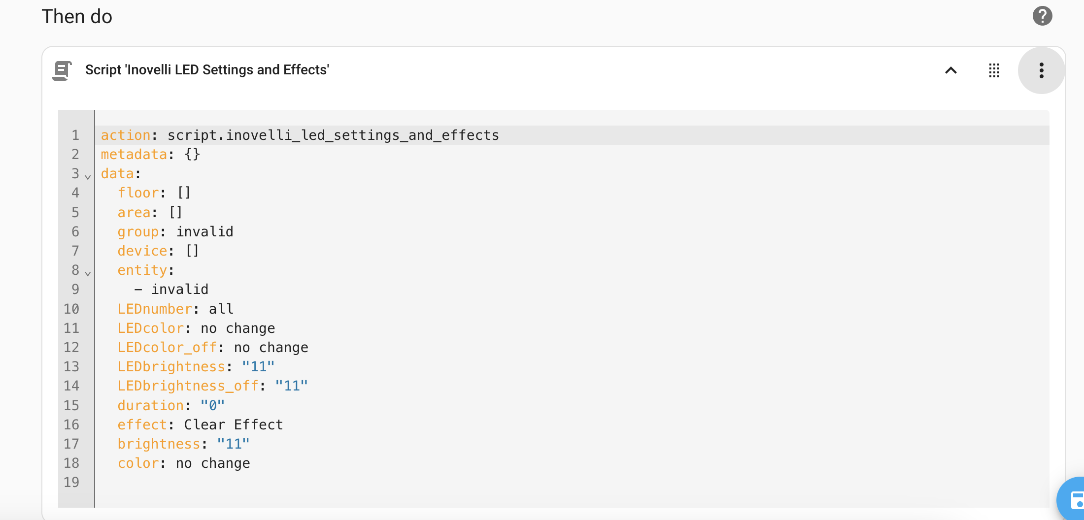
Task: Place the cursor on the action script name line
Action: [x=333, y=135]
